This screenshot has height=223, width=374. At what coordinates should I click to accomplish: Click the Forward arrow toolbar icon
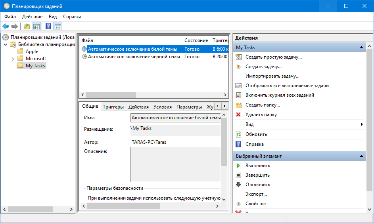15,26
